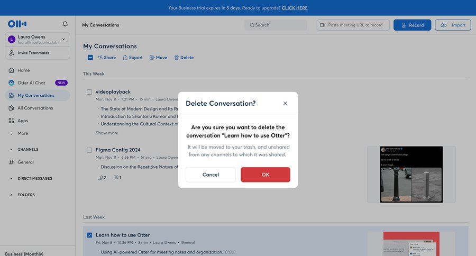
Task: Share selected conversations
Action: click(106, 58)
